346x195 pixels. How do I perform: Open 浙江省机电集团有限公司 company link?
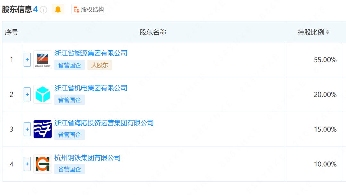[91, 88]
